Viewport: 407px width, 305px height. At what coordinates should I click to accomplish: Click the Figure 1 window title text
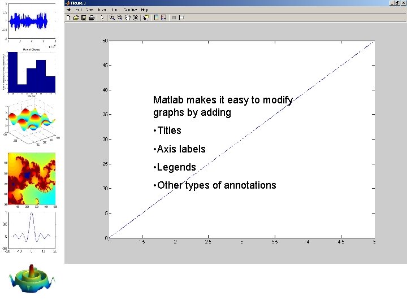coord(78,3)
